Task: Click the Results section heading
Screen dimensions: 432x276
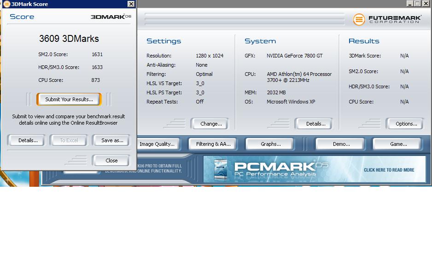Action: click(x=364, y=41)
